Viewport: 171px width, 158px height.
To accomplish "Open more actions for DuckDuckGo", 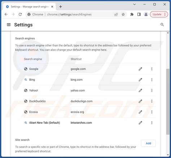I will 152,101.
